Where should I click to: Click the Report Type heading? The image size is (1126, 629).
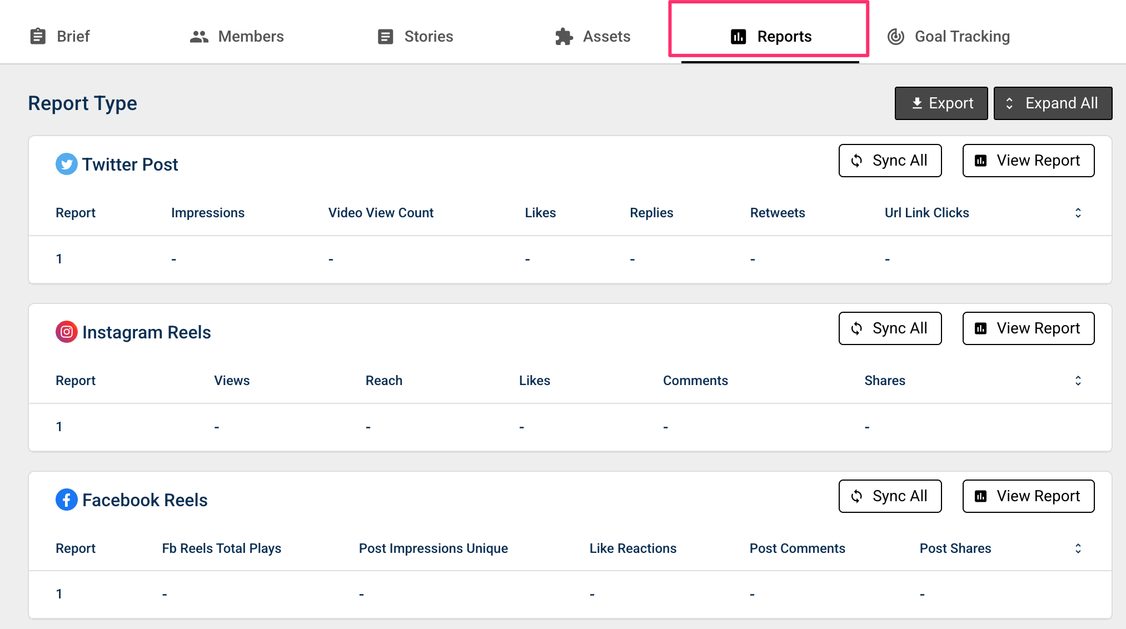(x=83, y=103)
